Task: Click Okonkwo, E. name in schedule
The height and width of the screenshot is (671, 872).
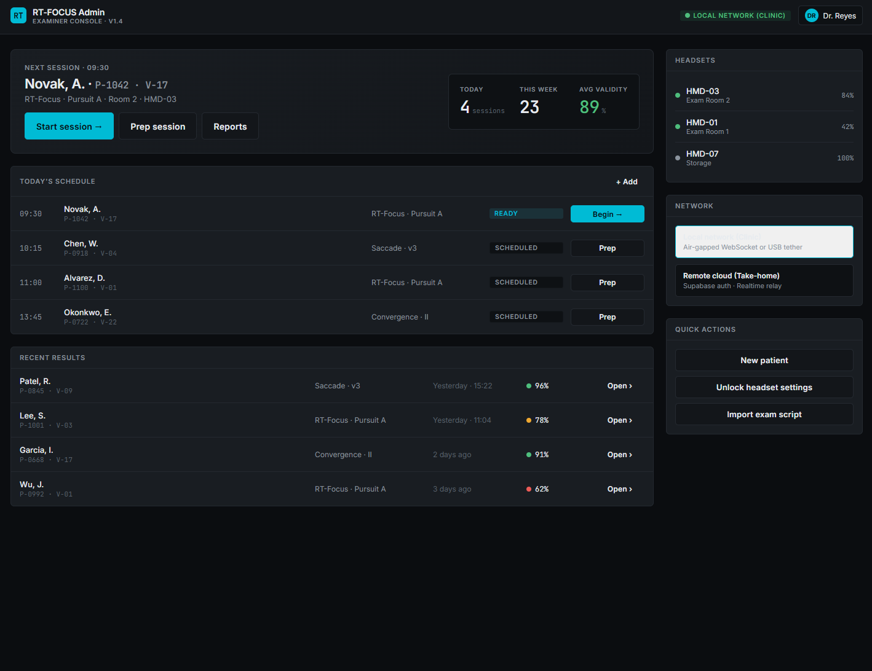Action: pos(87,313)
